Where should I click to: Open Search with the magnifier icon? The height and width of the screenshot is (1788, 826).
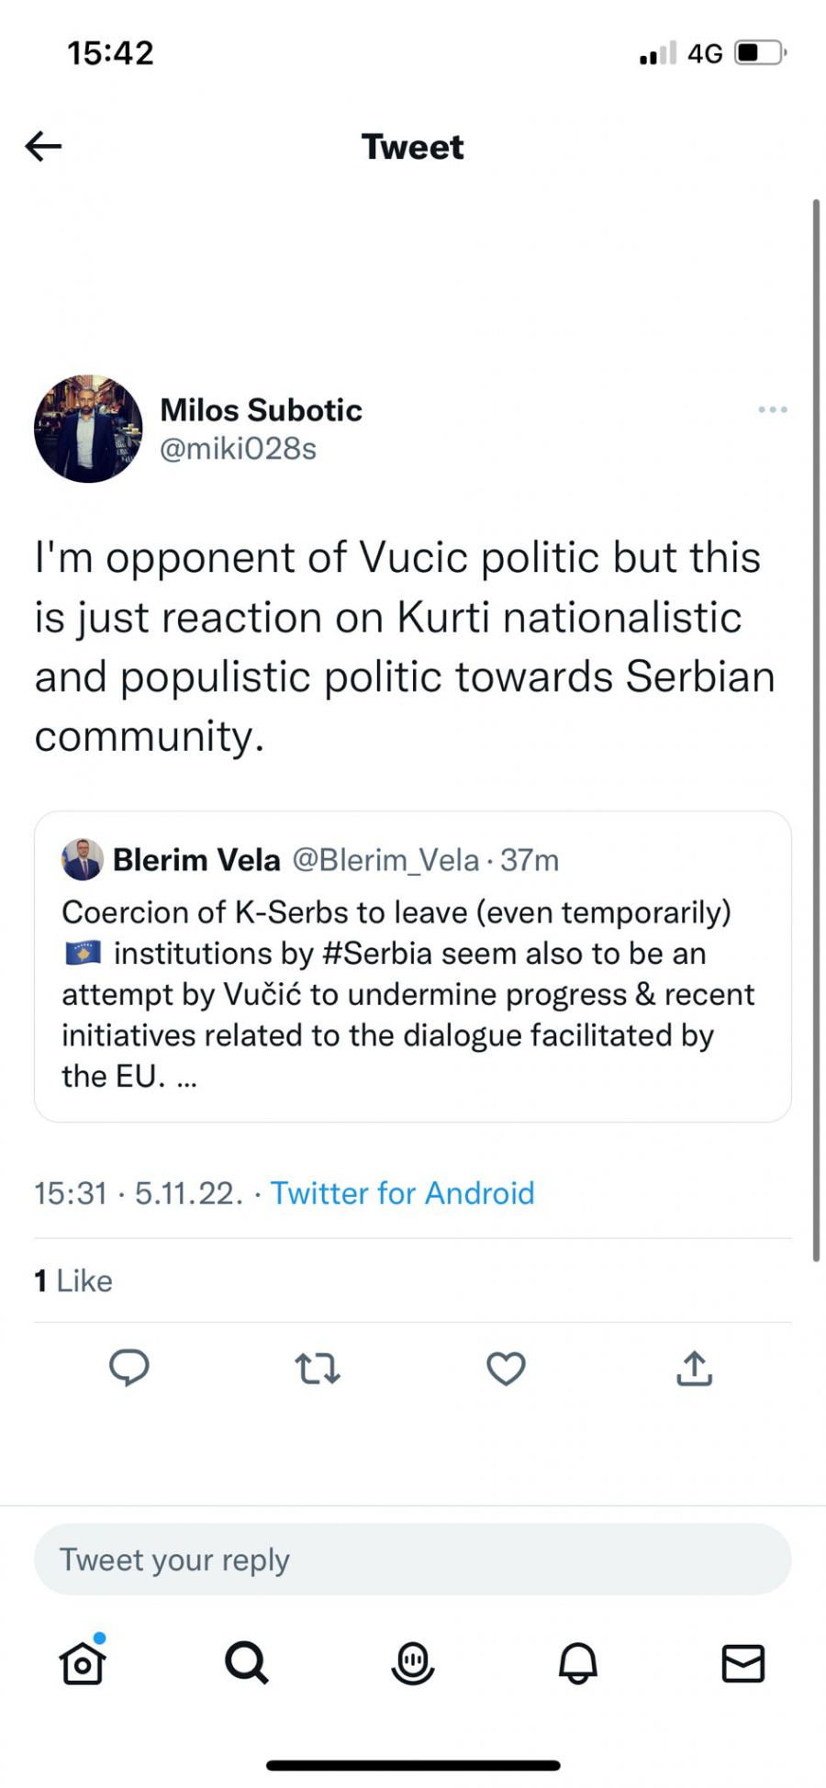246,1663
